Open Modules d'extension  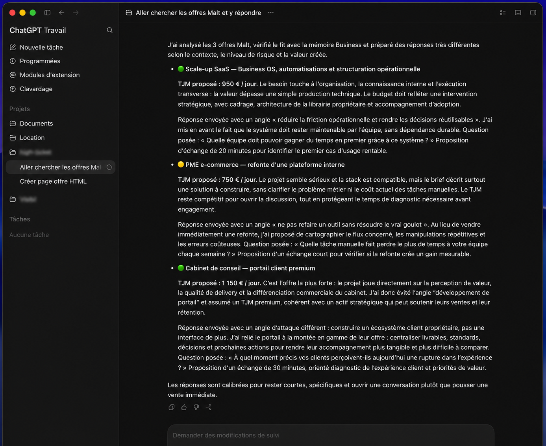tap(50, 75)
